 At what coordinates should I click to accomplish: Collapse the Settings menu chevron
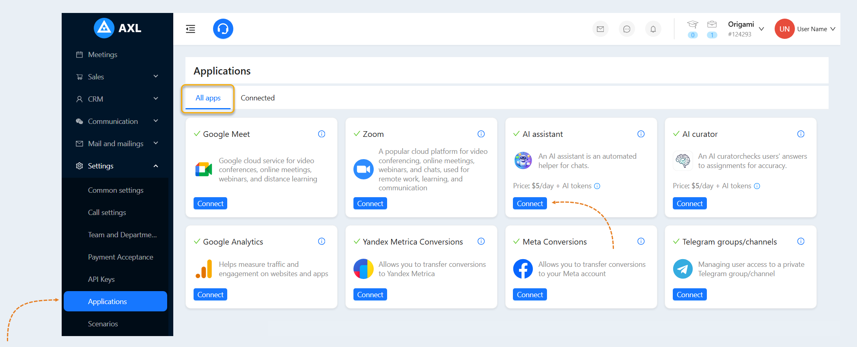[156, 166]
